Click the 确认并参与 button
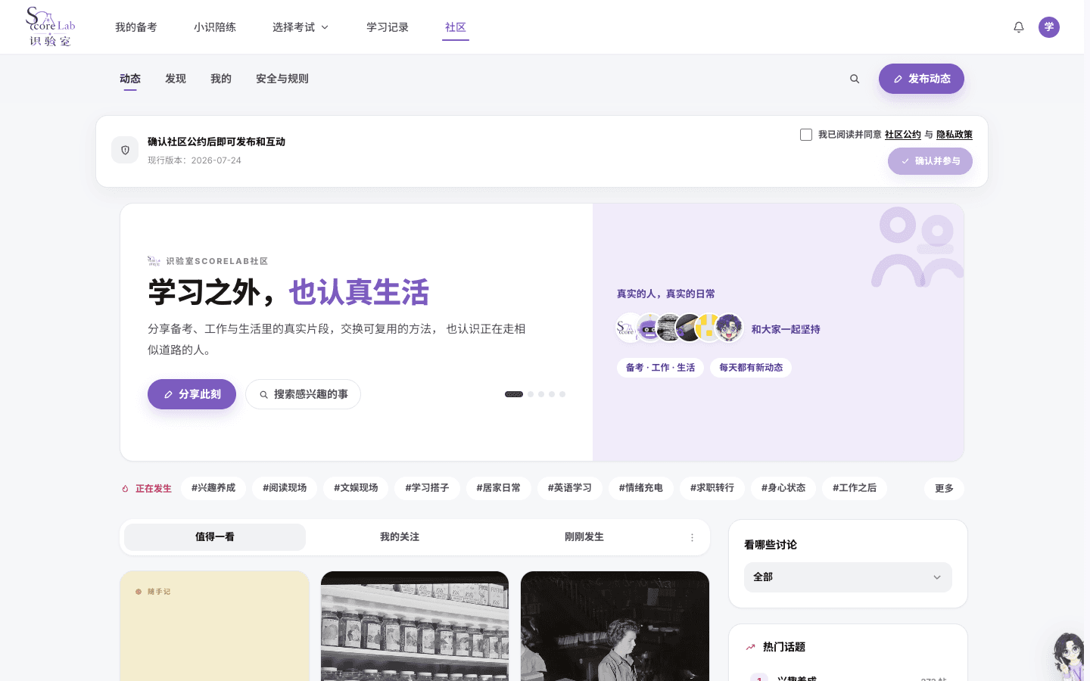 930,161
